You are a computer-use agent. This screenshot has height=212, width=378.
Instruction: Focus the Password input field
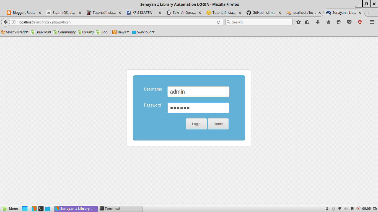pos(198,108)
